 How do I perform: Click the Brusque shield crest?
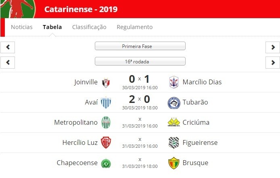click(x=174, y=163)
